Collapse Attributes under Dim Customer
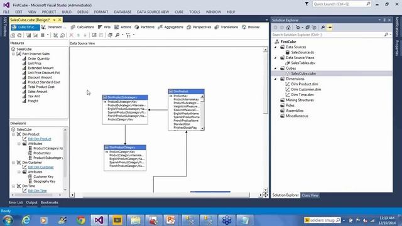Screen dimensions: 402x226 [19, 172]
